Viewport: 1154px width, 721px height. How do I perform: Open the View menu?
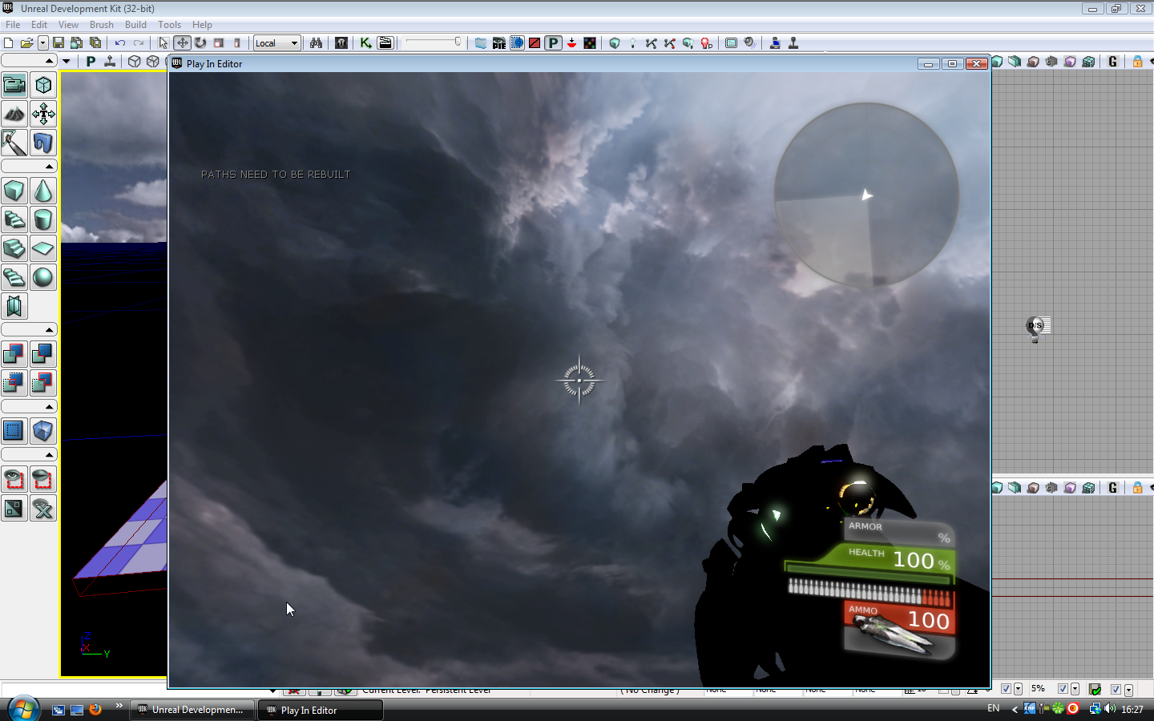pyautogui.click(x=68, y=25)
